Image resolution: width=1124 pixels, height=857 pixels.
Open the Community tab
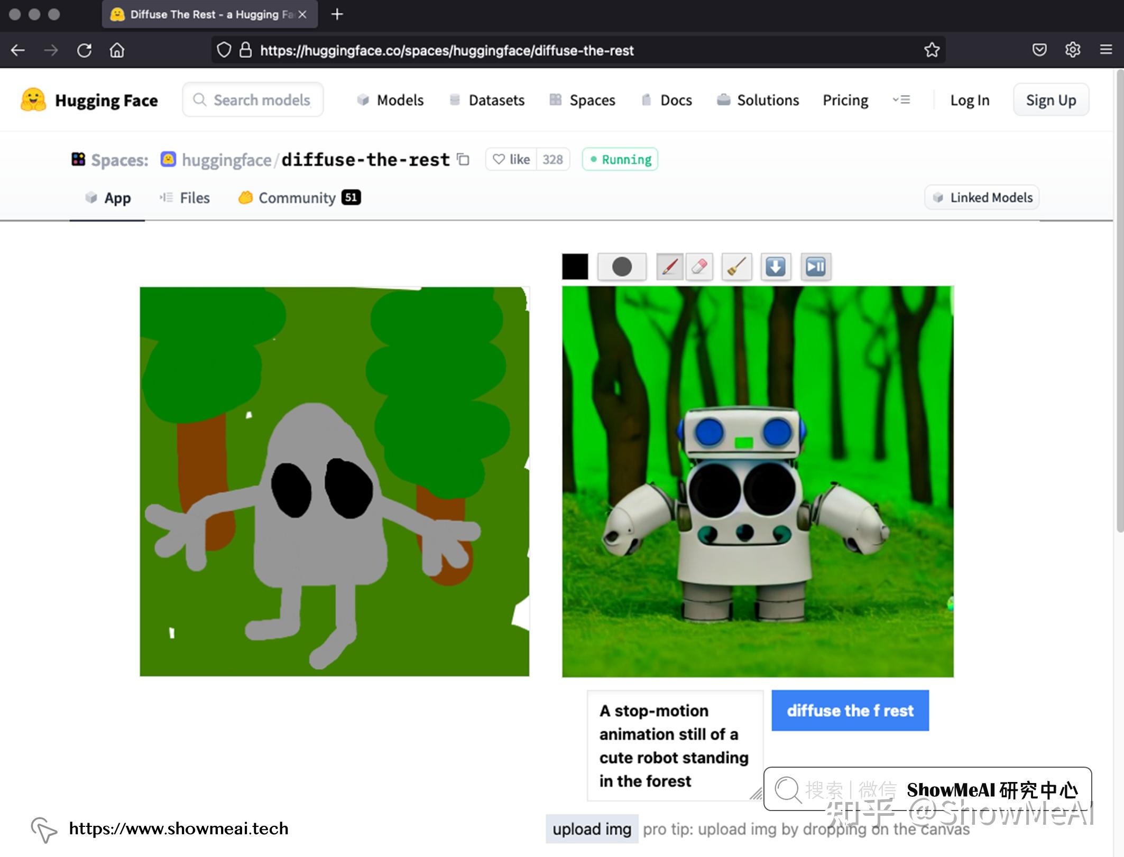299,198
